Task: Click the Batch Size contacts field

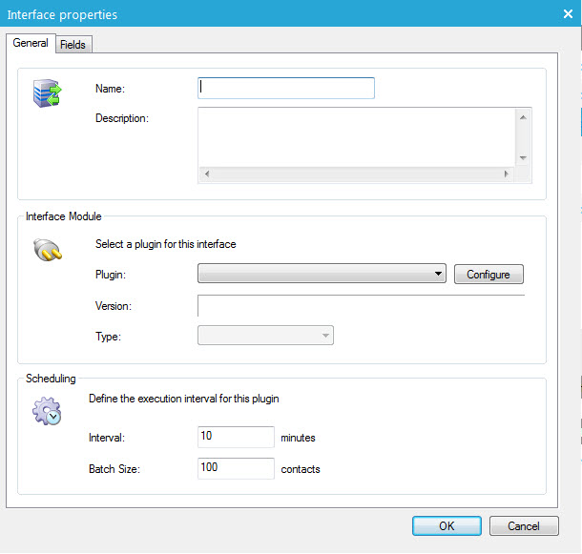Action: (236, 468)
